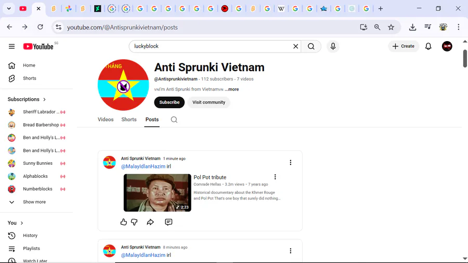Screen dimensions: 468x263
Task: Open the Sunny Bunnies subscription
Action: coord(36,163)
